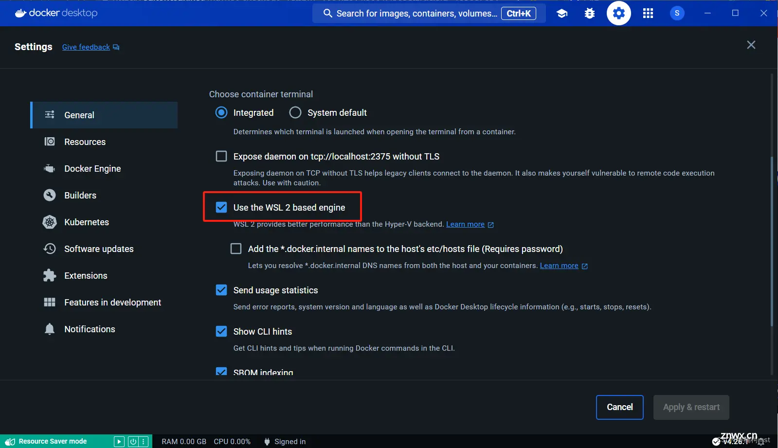
Task: Open Docker Engine settings
Action: (x=104, y=168)
